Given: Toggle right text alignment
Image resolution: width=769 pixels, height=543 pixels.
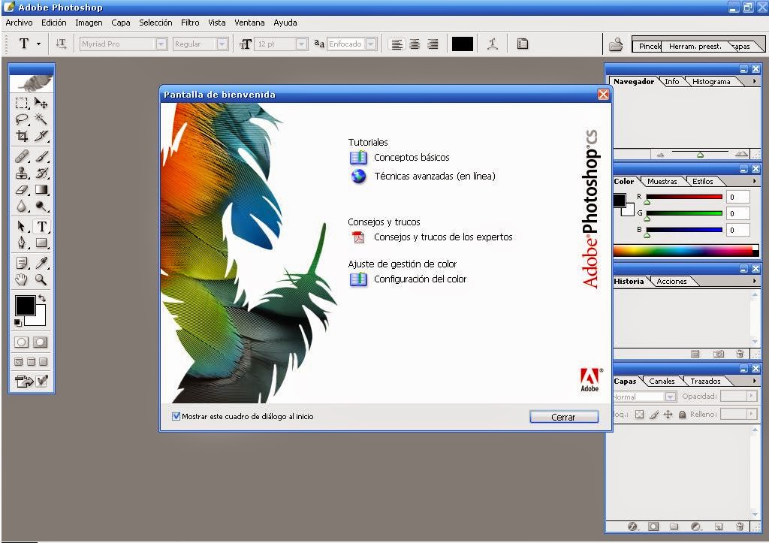Looking at the screenshot, I should pyautogui.click(x=433, y=44).
